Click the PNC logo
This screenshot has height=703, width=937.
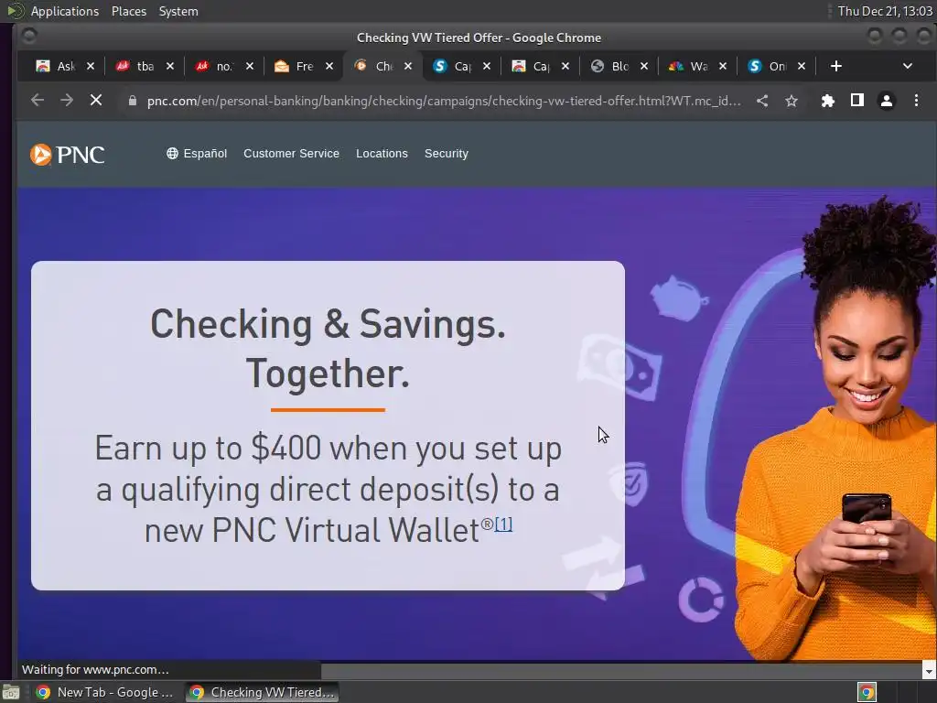pos(67,154)
